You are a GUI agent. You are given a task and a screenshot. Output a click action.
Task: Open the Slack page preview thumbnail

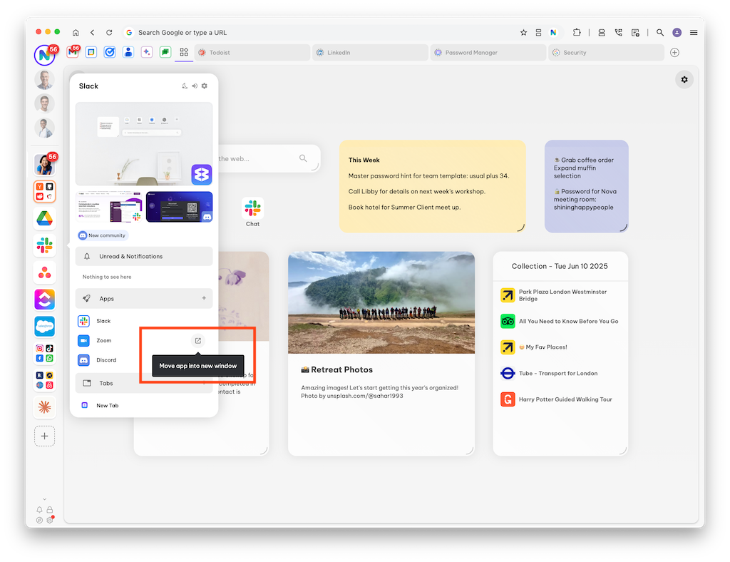[x=109, y=207]
